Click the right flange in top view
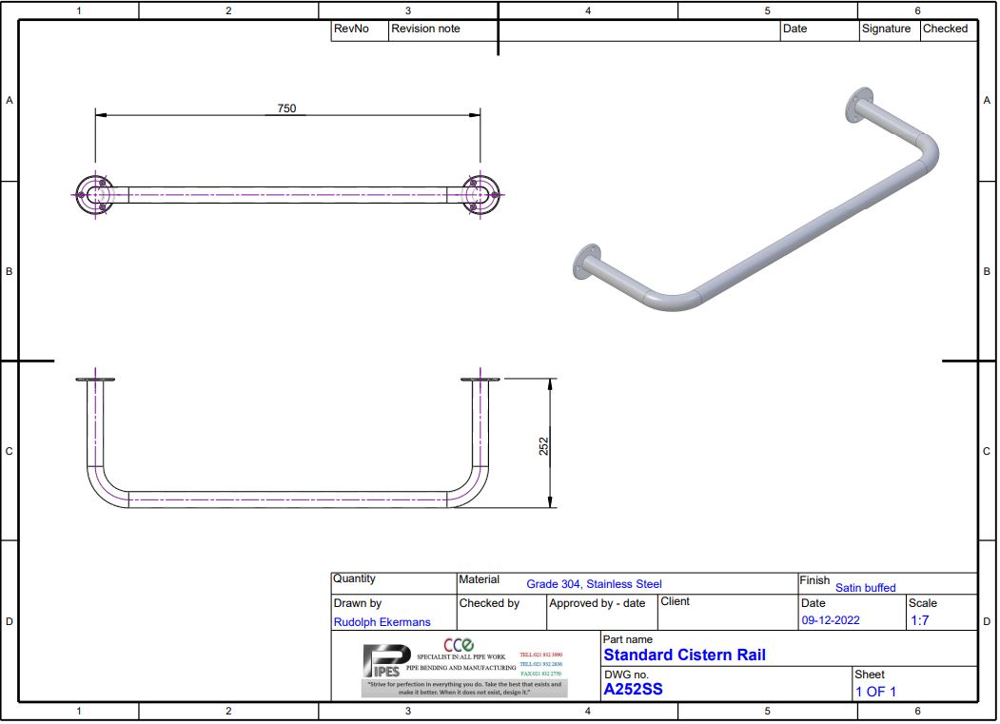The image size is (1000, 724). [480, 195]
